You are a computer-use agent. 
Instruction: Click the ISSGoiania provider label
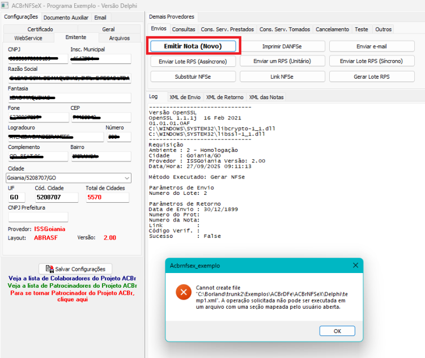[50, 229]
